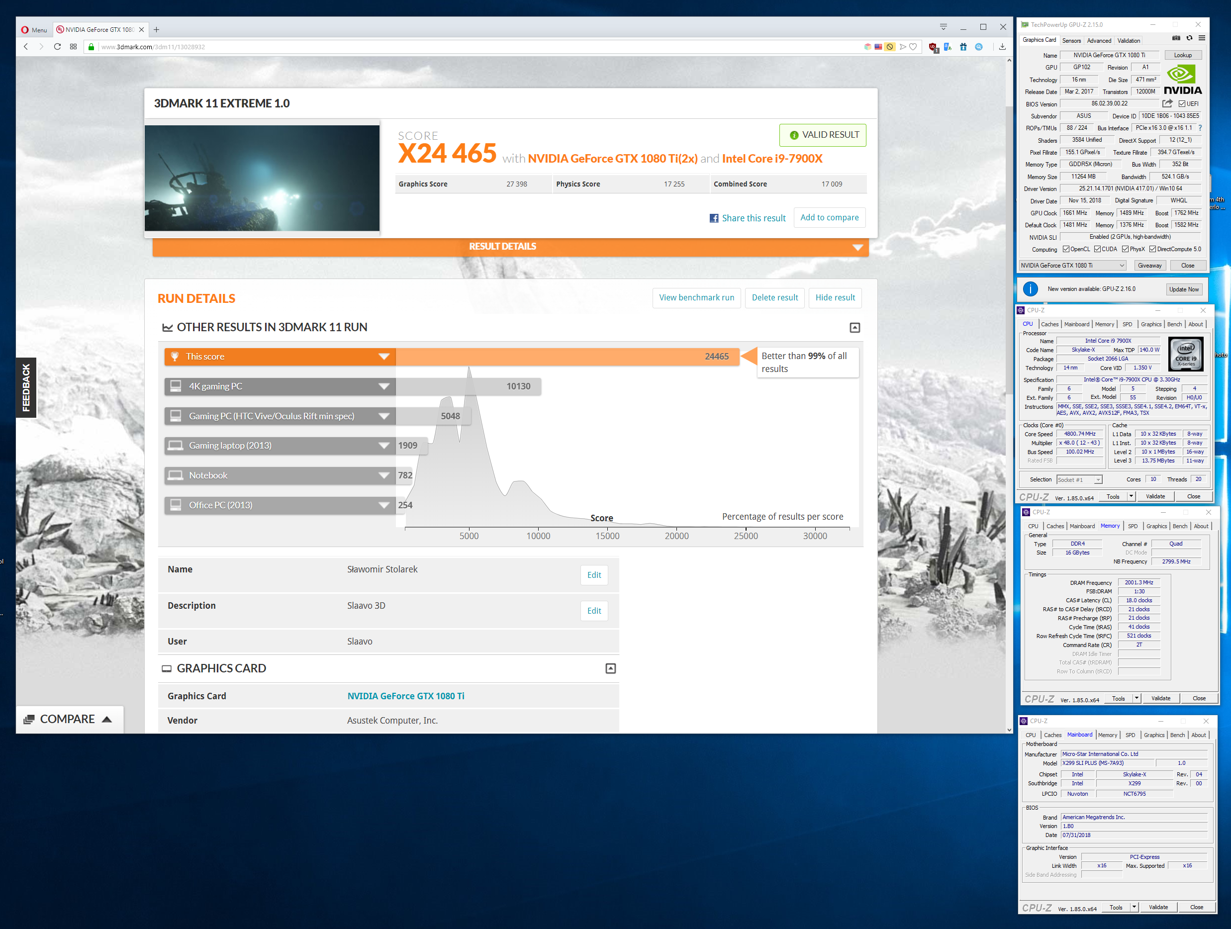The width and height of the screenshot is (1231, 929).
Task: Add page to bookmarks heart icon
Action: click(x=913, y=47)
